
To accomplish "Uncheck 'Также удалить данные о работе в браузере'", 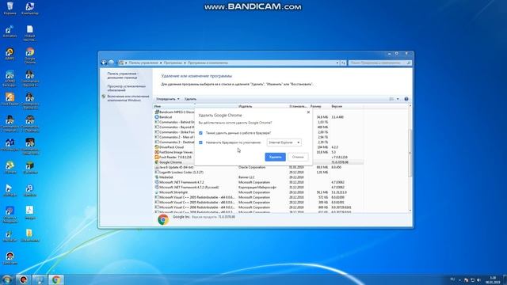I will click(x=200, y=133).
